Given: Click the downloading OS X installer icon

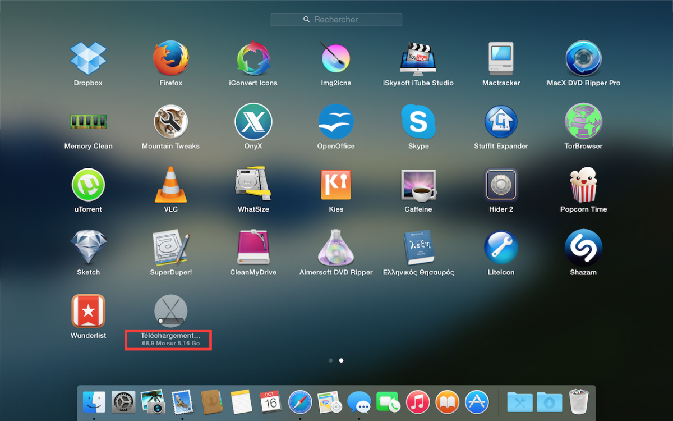Looking at the screenshot, I should (171, 310).
